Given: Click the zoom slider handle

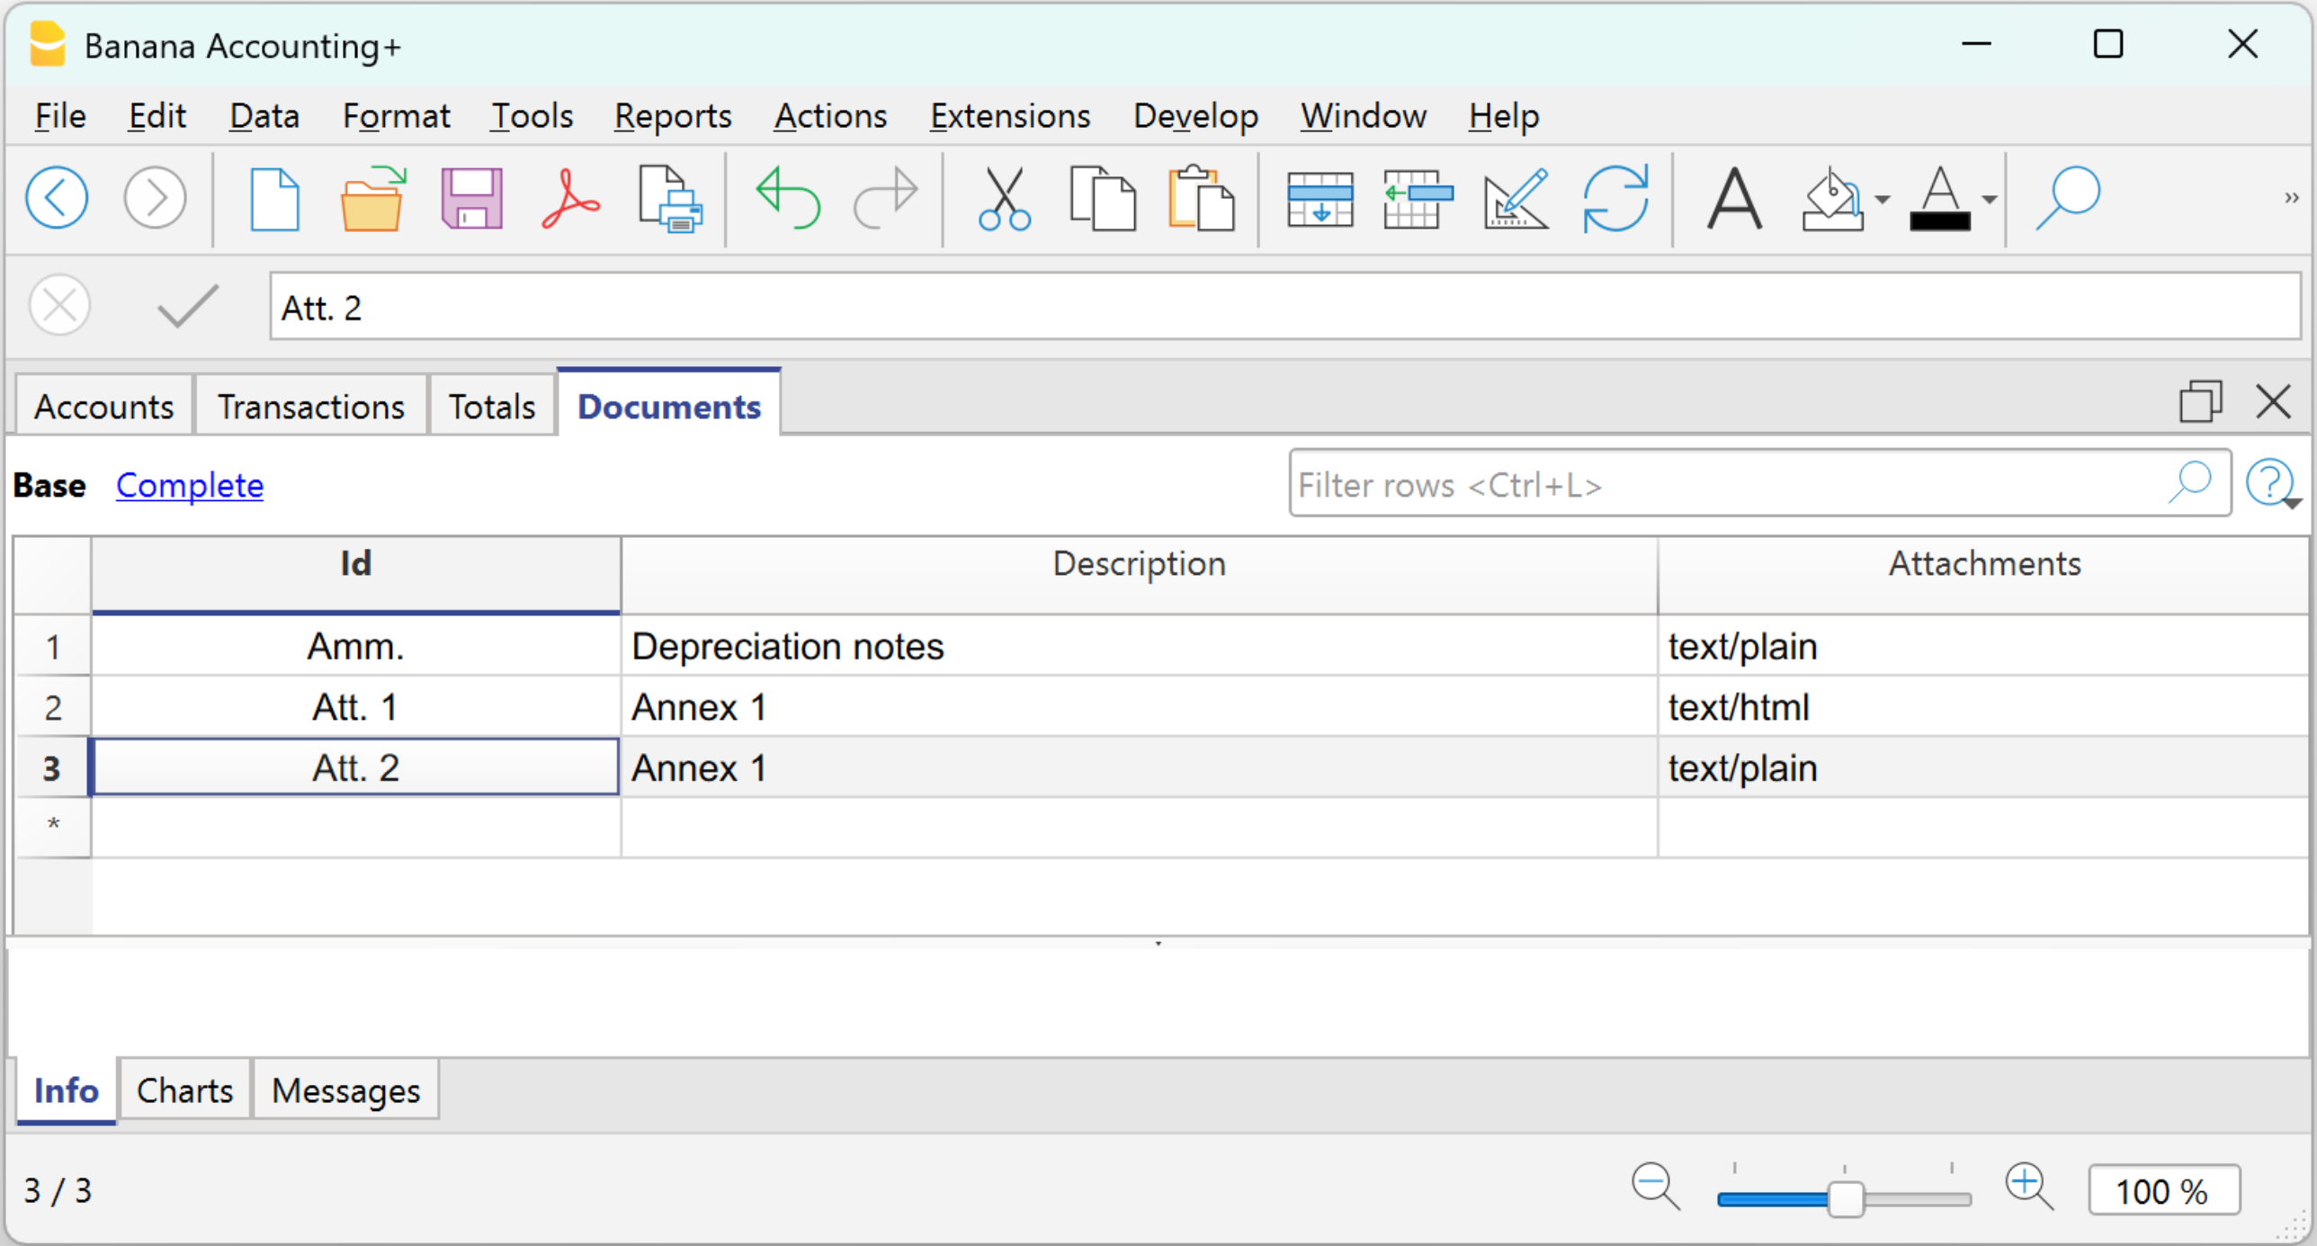Looking at the screenshot, I should [x=1846, y=1199].
